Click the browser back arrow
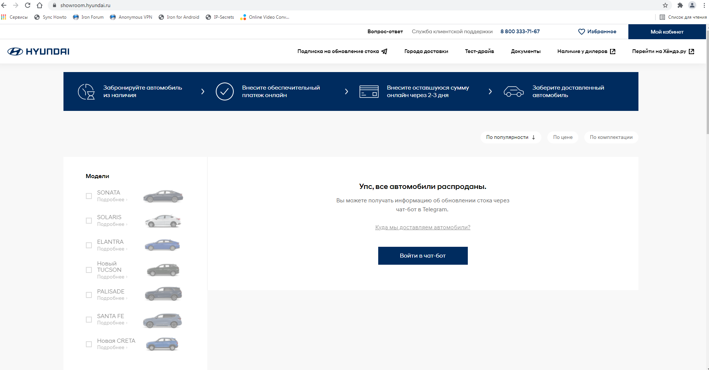Viewport: 709px width, 370px height. point(4,5)
